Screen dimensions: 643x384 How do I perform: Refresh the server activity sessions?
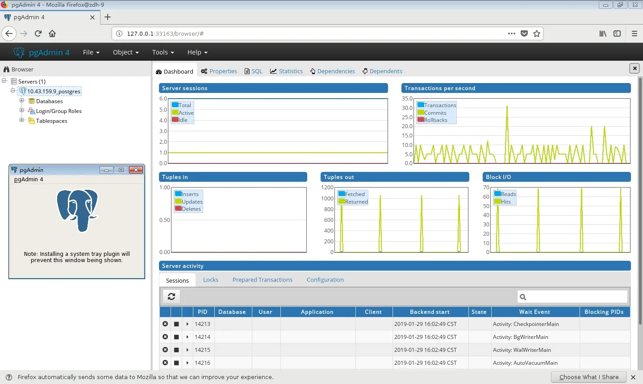pos(171,296)
